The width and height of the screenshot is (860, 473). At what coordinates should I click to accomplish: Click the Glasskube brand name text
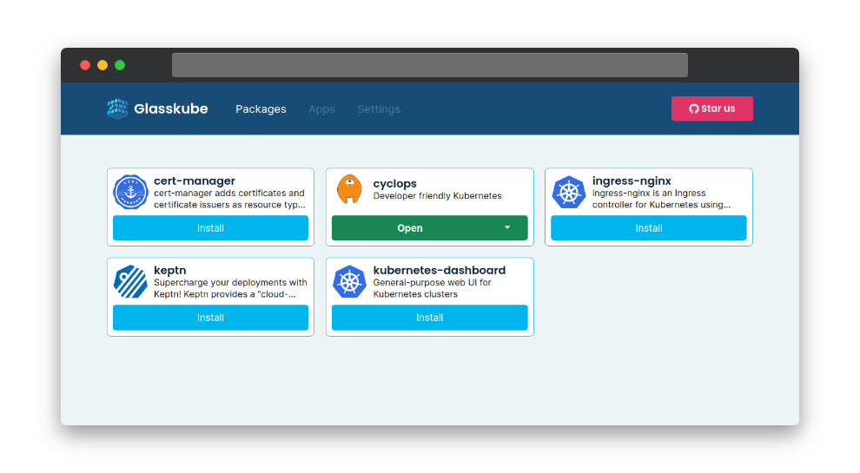pyautogui.click(x=171, y=109)
